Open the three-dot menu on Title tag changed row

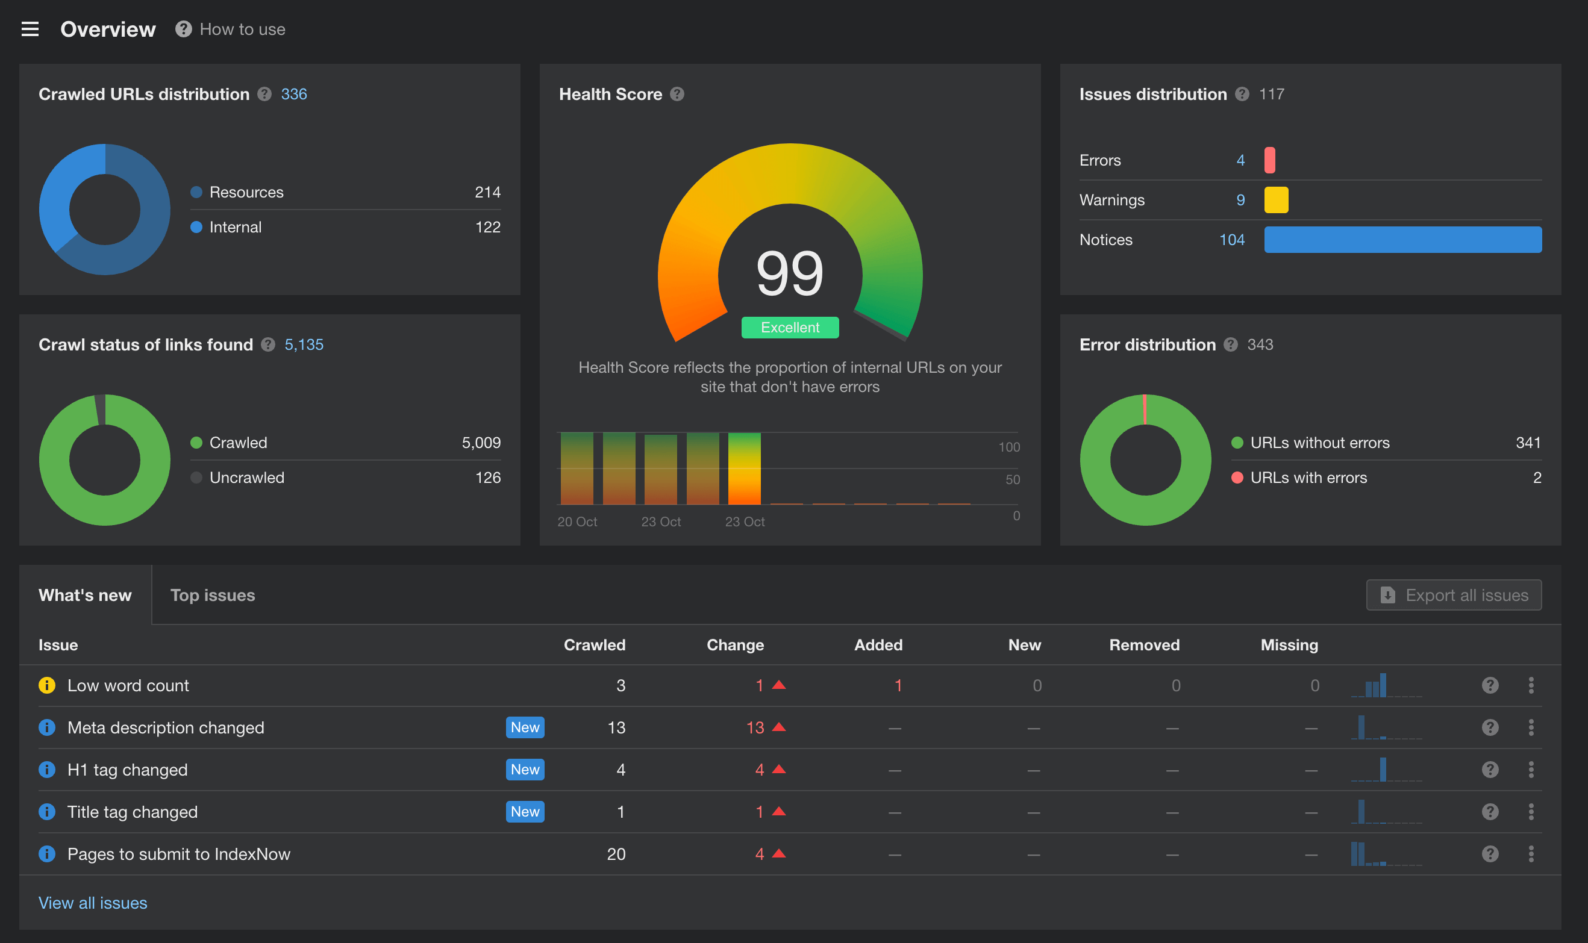coord(1531,812)
